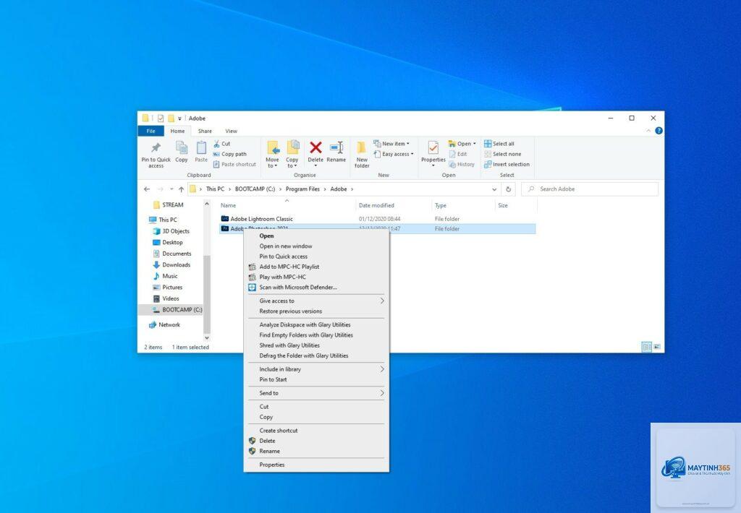This screenshot has width=741, height=513.
Task: Click the Copy icon in Clipboard group
Action: pyautogui.click(x=182, y=152)
